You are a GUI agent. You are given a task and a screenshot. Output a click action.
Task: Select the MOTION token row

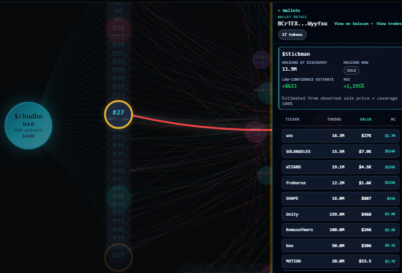[341, 261]
